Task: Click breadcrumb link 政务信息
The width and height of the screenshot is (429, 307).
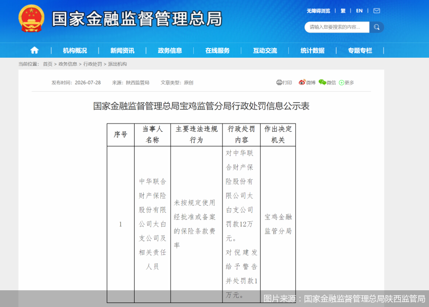Action: 68,64
